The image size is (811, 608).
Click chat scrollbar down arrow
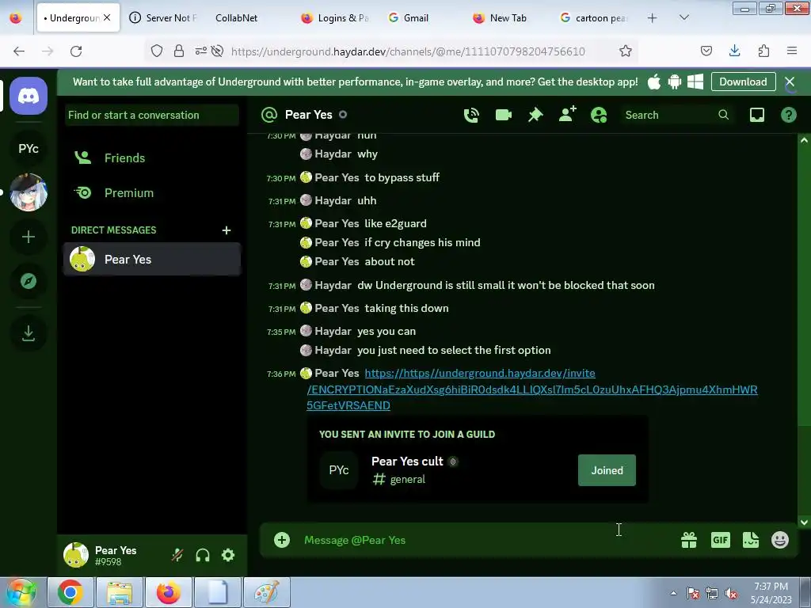(x=804, y=522)
